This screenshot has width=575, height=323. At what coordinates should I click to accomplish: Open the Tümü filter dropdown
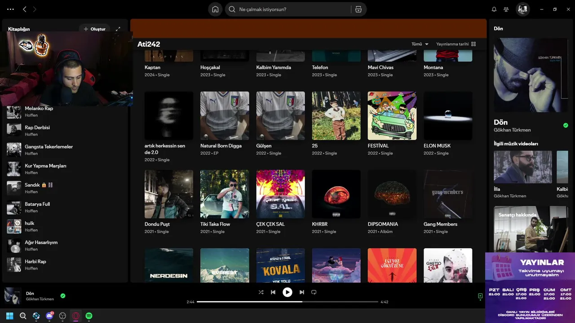(x=420, y=44)
